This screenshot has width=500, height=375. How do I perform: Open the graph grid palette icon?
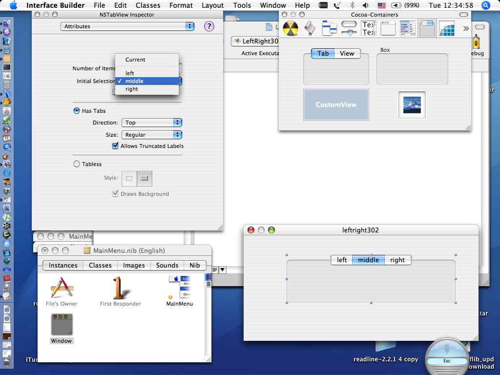[x=447, y=28]
